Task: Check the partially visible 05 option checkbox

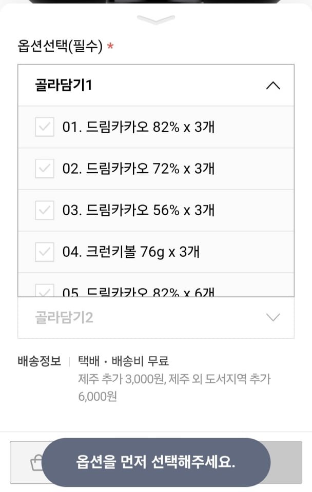Action: click(x=45, y=291)
